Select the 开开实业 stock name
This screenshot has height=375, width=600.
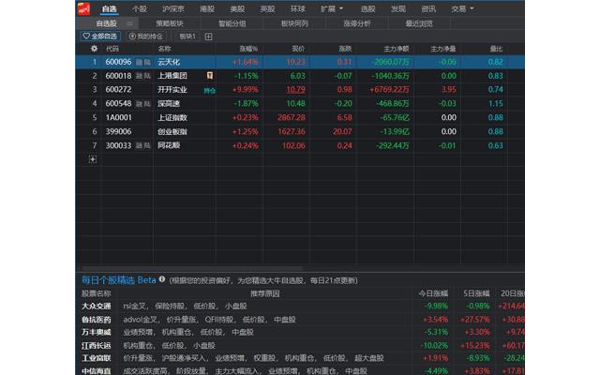(172, 90)
